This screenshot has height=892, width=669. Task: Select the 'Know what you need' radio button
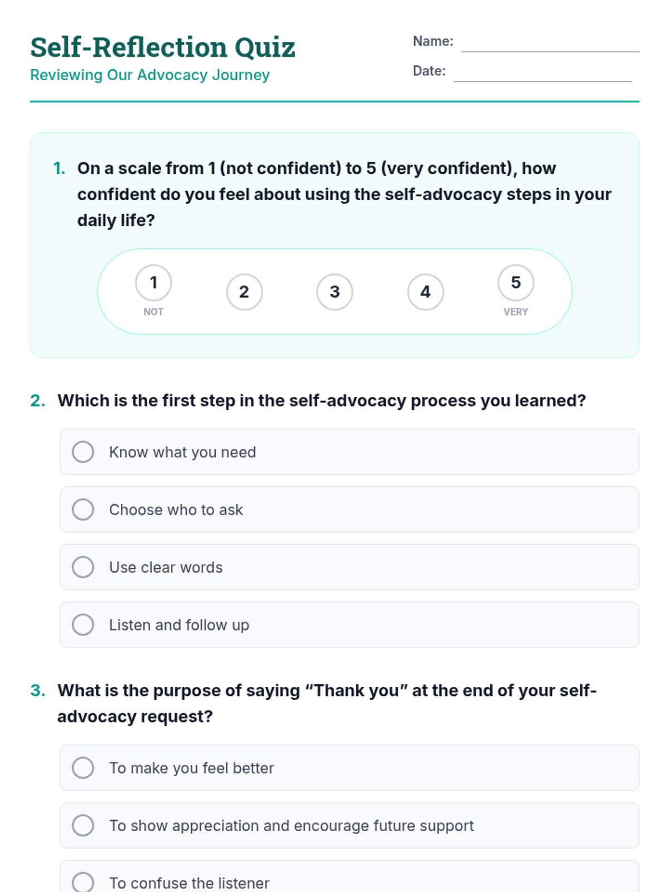83,452
